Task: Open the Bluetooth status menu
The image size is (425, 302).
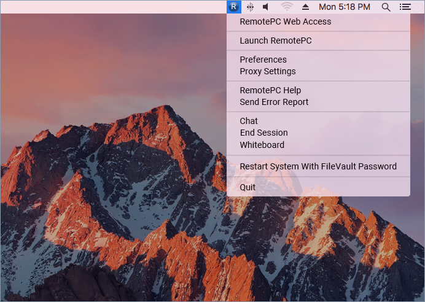Action: (x=250, y=7)
